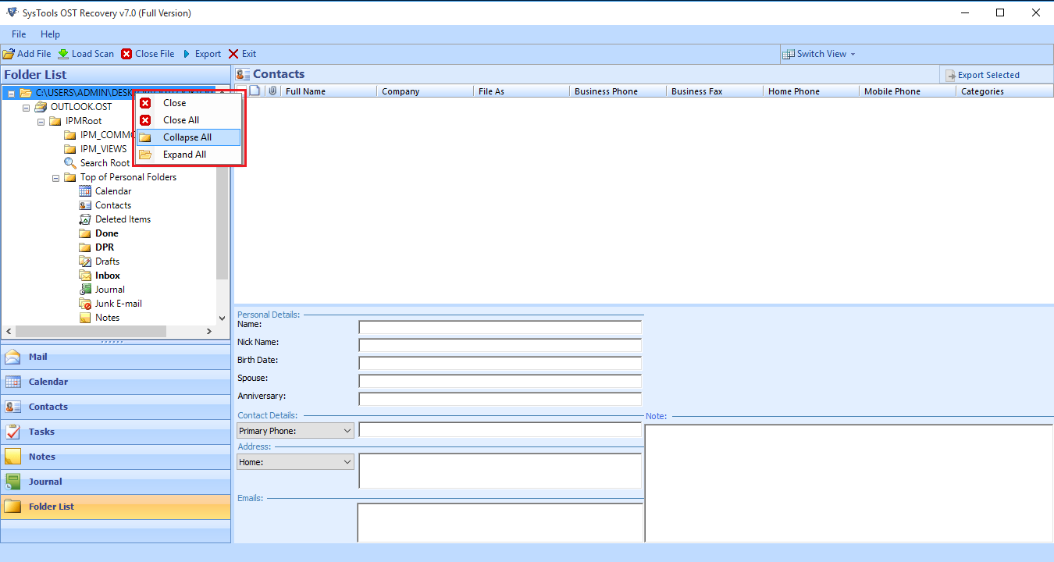Choose Collapse All from context menu
Screen dimensions: 1054x562
pos(188,137)
